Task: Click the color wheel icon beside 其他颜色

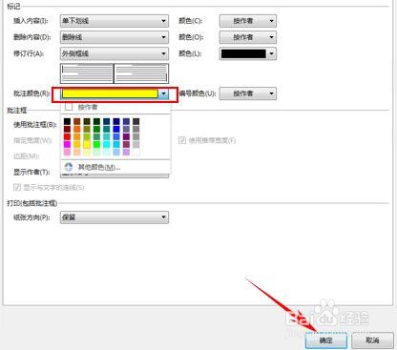Action: [69, 167]
